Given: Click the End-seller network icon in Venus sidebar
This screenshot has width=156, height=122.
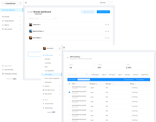Looking at the screenshot, I should coord(43,90).
